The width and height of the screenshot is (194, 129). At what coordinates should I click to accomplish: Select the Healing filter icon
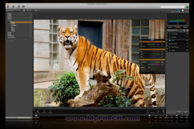[170, 50]
